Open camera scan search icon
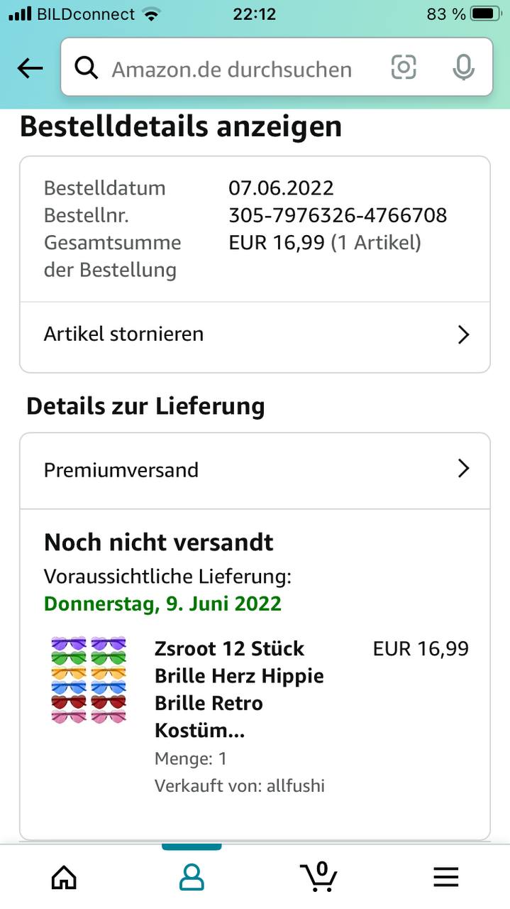 (404, 68)
